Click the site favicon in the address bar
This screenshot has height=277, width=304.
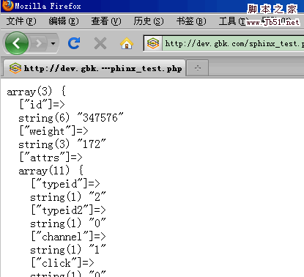[153, 43]
